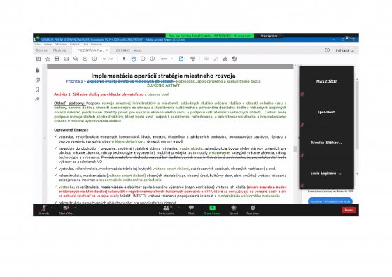This screenshot has height=277, width=392.
Task: Click the stamp tool icon in toolbar
Action: (234, 59)
